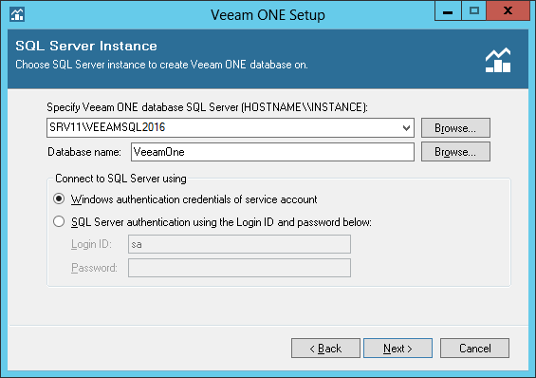Screen dimensions: 536x378
Task: Browse for database name
Action: tap(455, 152)
